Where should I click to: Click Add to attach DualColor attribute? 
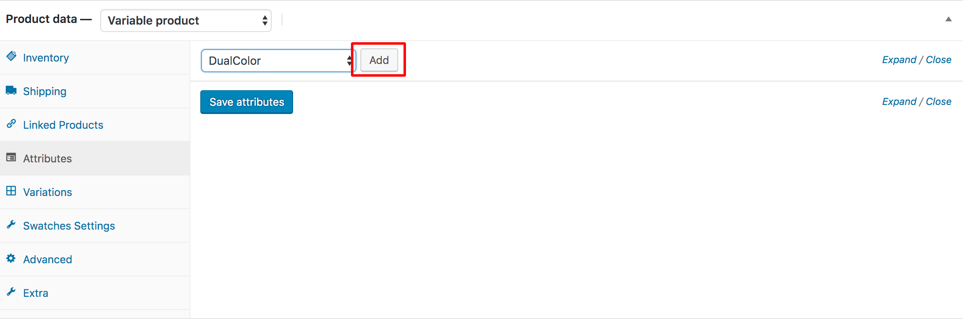(379, 60)
